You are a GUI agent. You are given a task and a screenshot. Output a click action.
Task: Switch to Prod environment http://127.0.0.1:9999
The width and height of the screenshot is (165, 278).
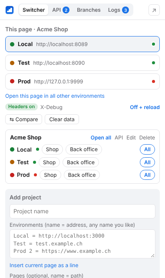click(82, 81)
